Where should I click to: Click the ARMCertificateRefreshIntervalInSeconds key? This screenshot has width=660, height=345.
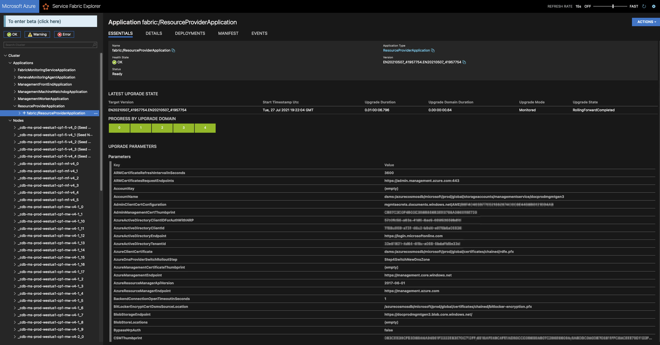[149, 173]
